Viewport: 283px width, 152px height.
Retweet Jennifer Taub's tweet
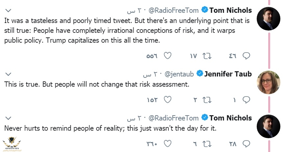tap(207, 100)
